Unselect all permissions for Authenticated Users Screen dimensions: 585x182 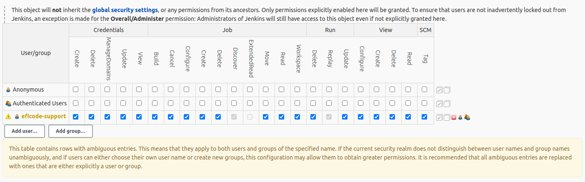pos(447,104)
